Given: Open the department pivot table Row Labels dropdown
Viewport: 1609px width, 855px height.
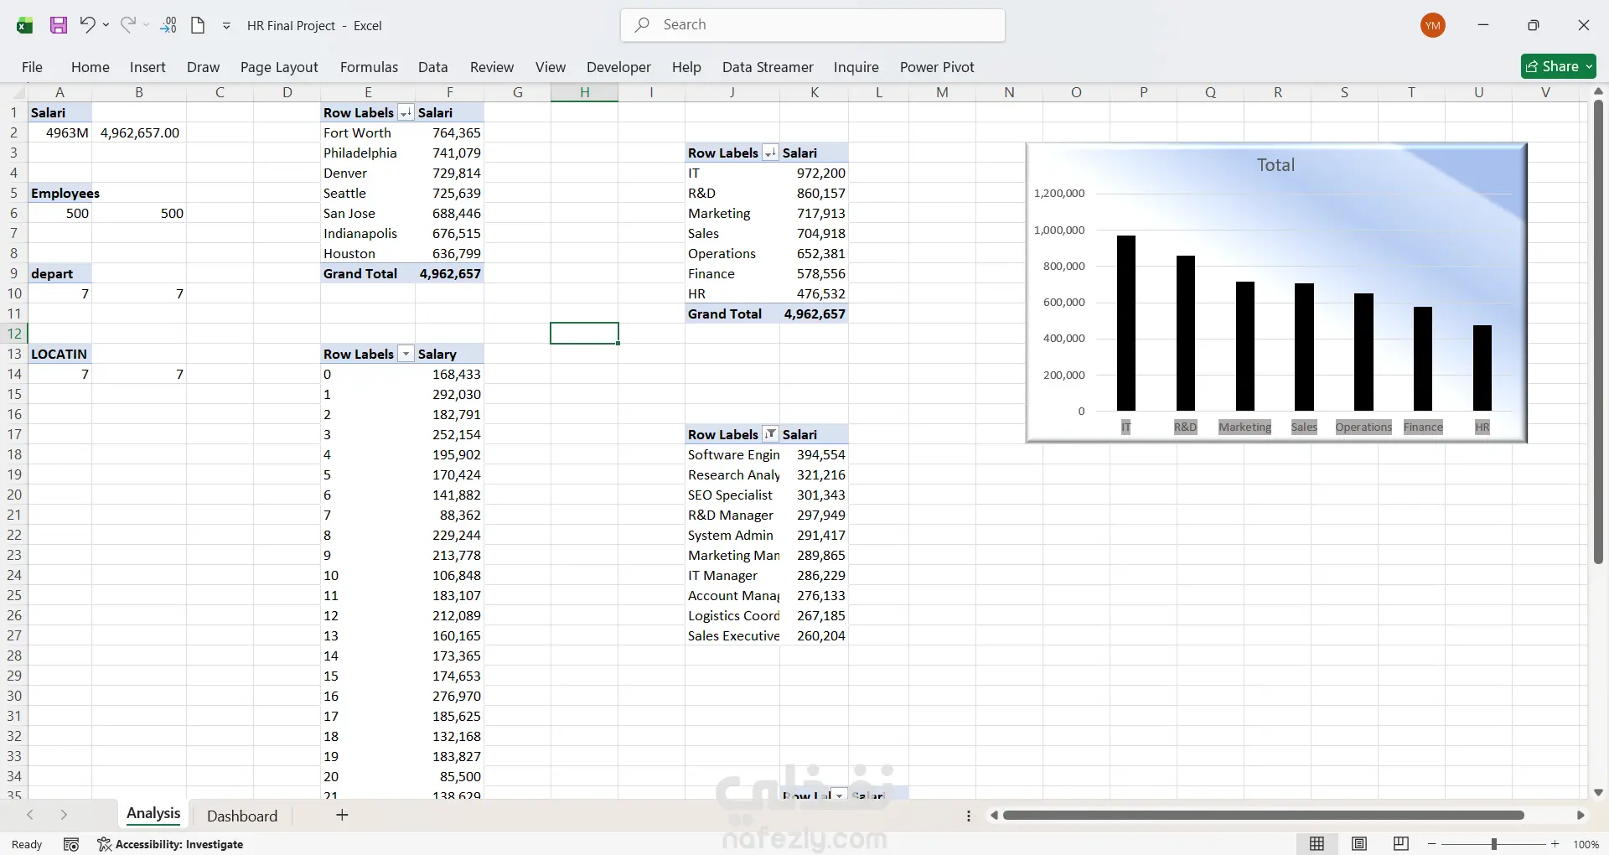Looking at the screenshot, I should [x=770, y=153].
